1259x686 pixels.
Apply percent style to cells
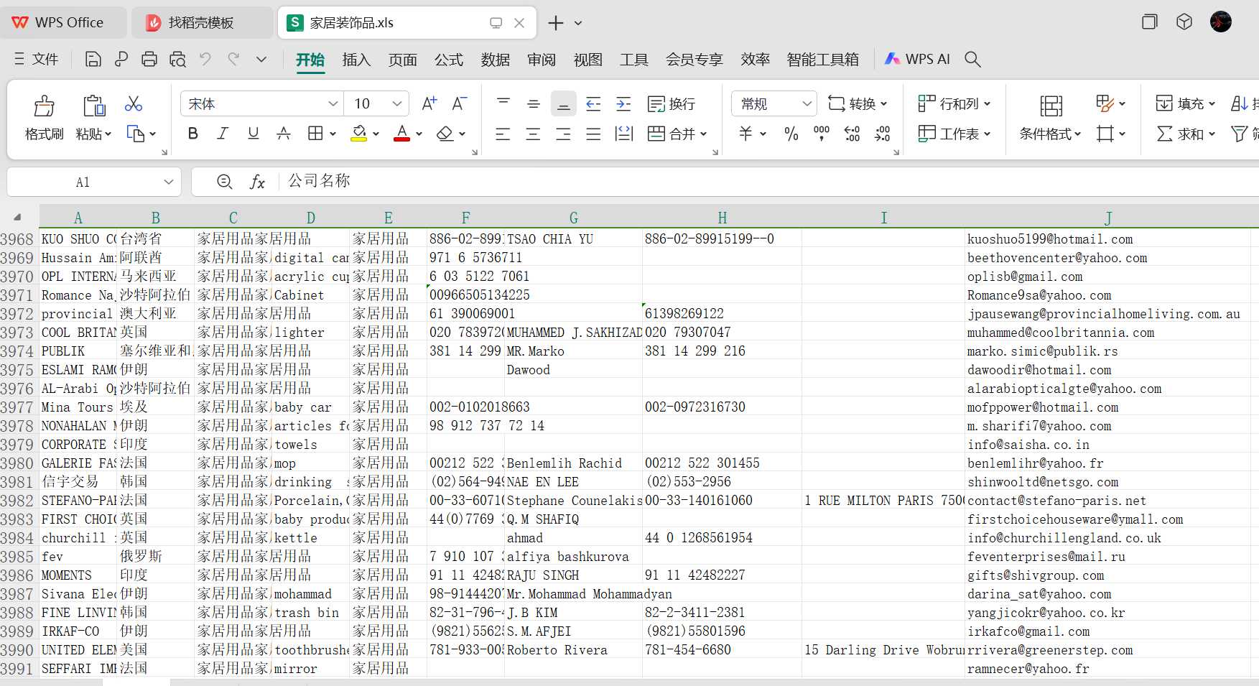tap(791, 134)
